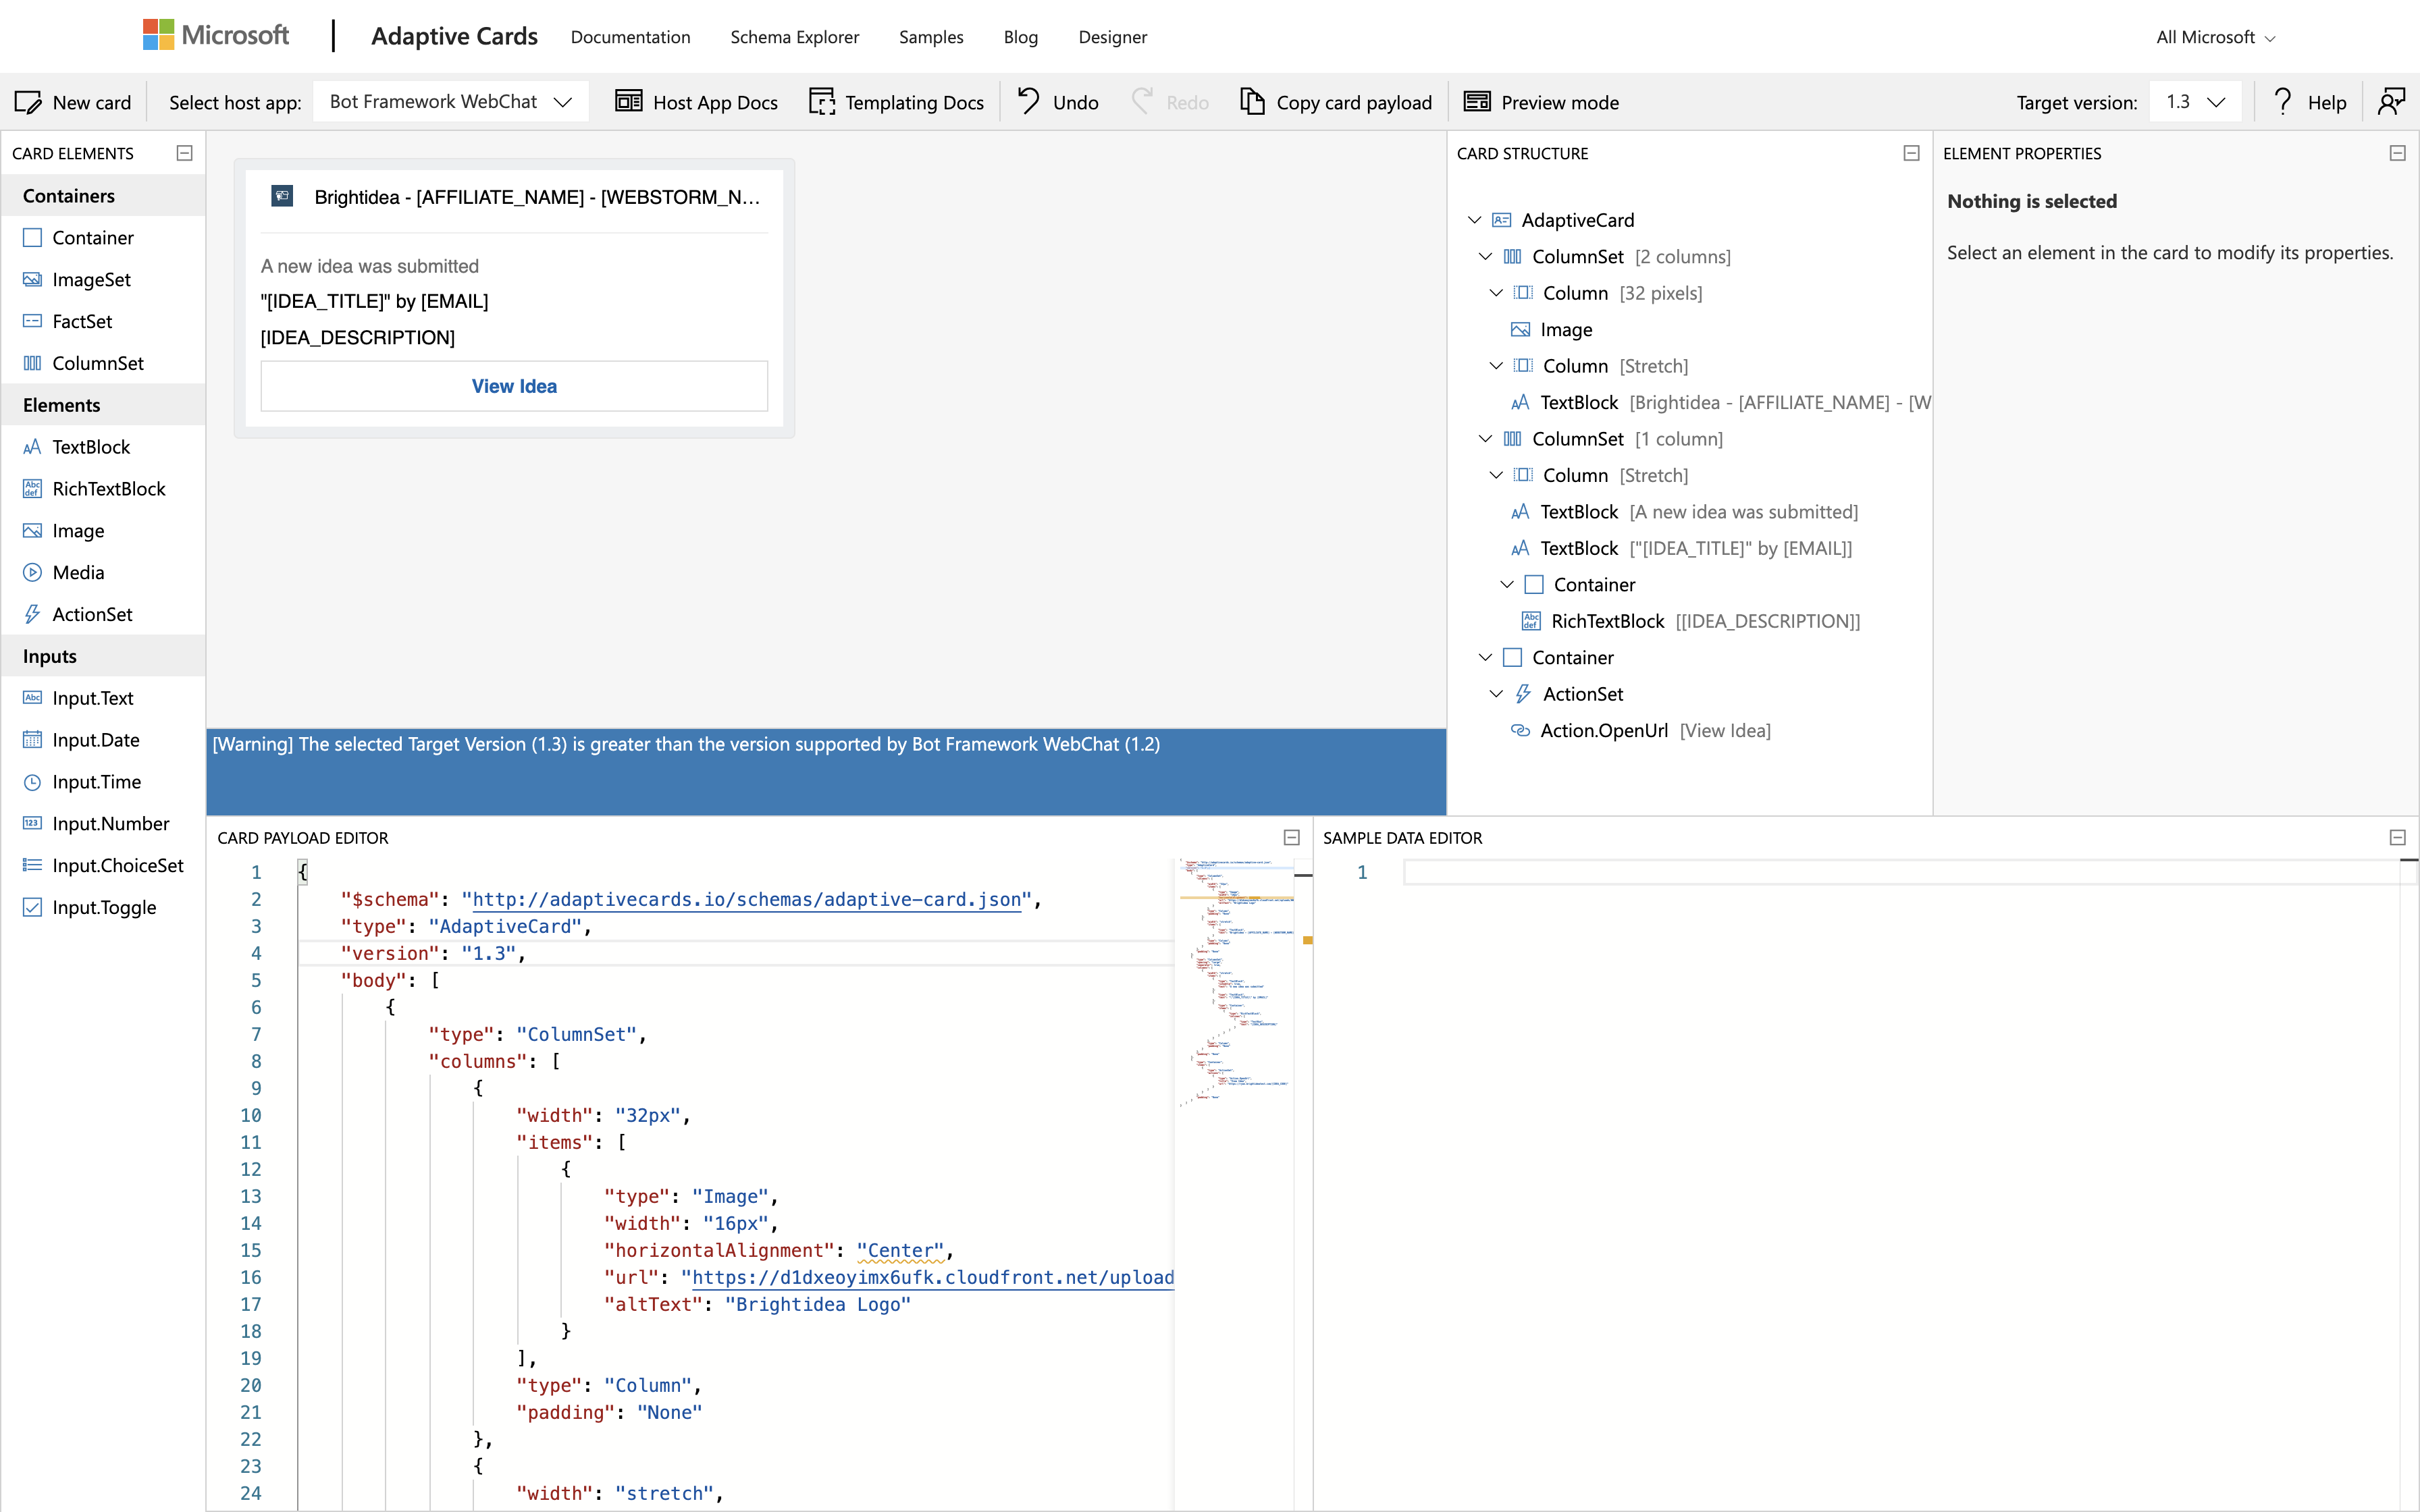The image size is (2420, 1512).
Task: Choose the Input.ChoiceSet element
Action: [x=102, y=866]
